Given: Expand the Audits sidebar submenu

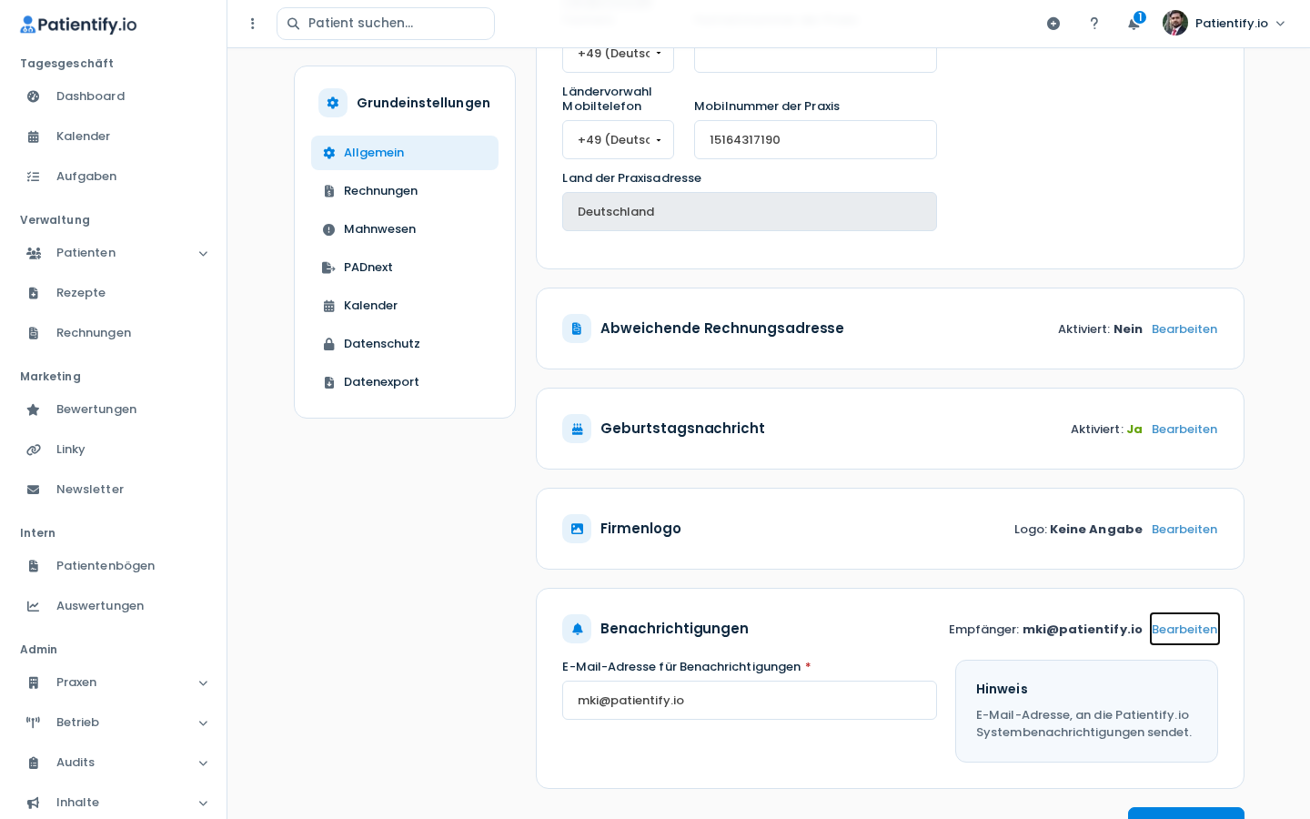Looking at the screenshot, I should (203, 763).
